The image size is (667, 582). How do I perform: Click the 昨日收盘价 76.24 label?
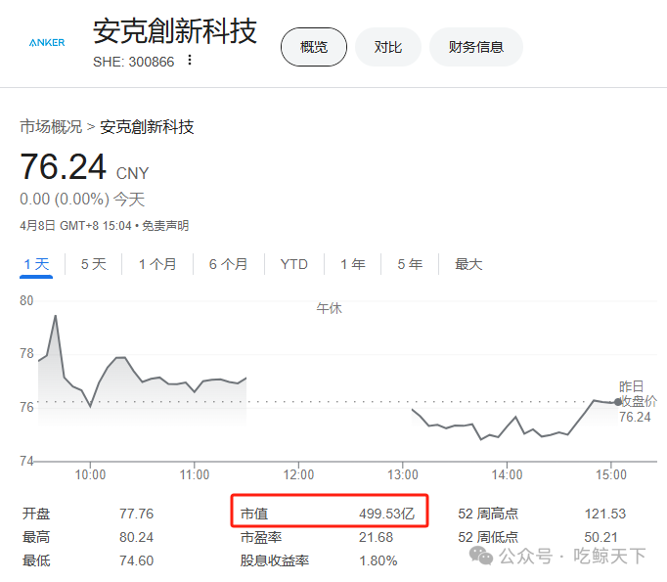(x=638, y=402)
